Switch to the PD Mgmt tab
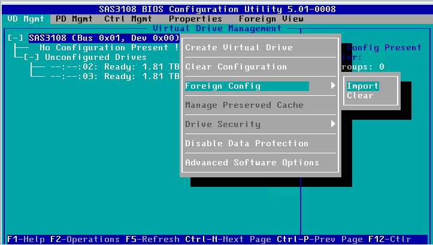Viewport: 433px width, 245px height. coord(74,19)
